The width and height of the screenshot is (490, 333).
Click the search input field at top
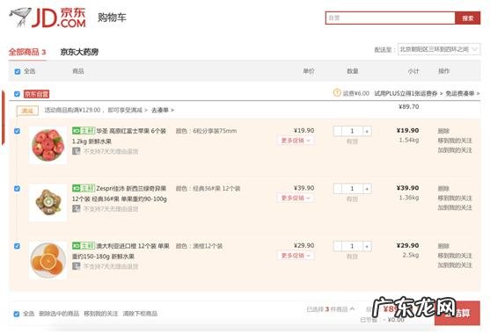pos(390,18)
